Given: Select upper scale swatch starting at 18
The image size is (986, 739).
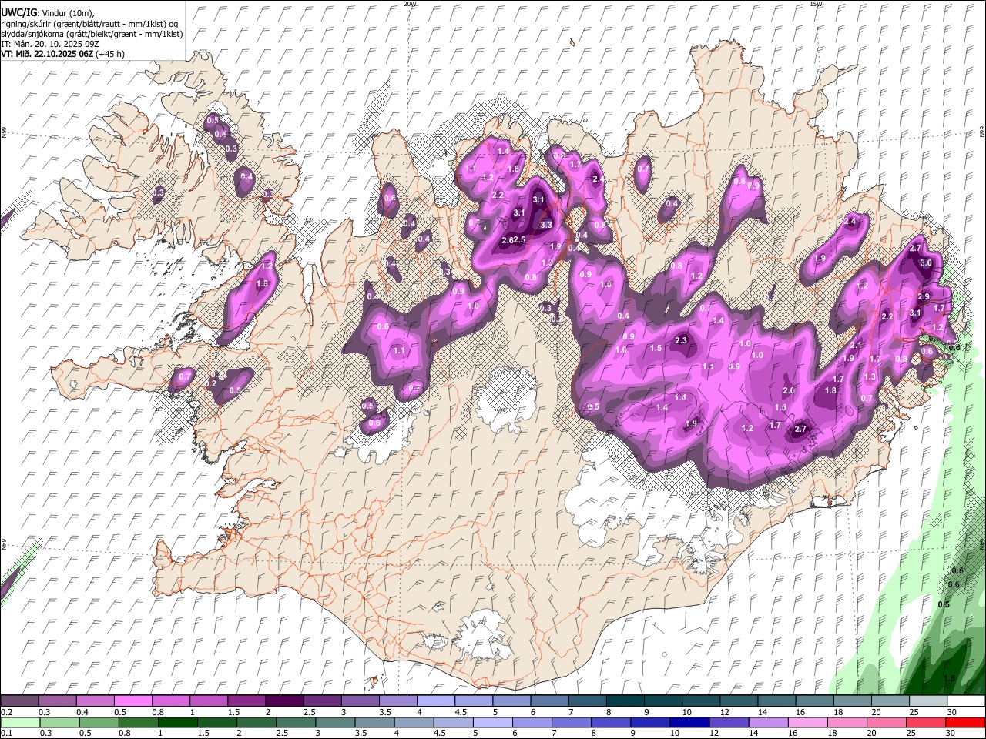Looking at the screenshot, I should pos(852,701).
